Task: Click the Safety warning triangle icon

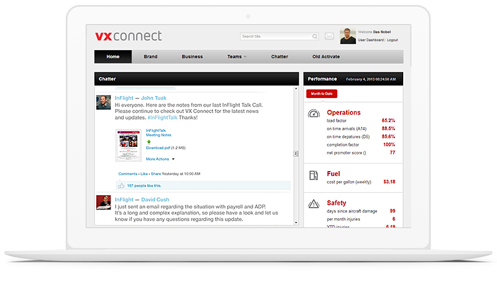Action: click(x=314, y=204)
